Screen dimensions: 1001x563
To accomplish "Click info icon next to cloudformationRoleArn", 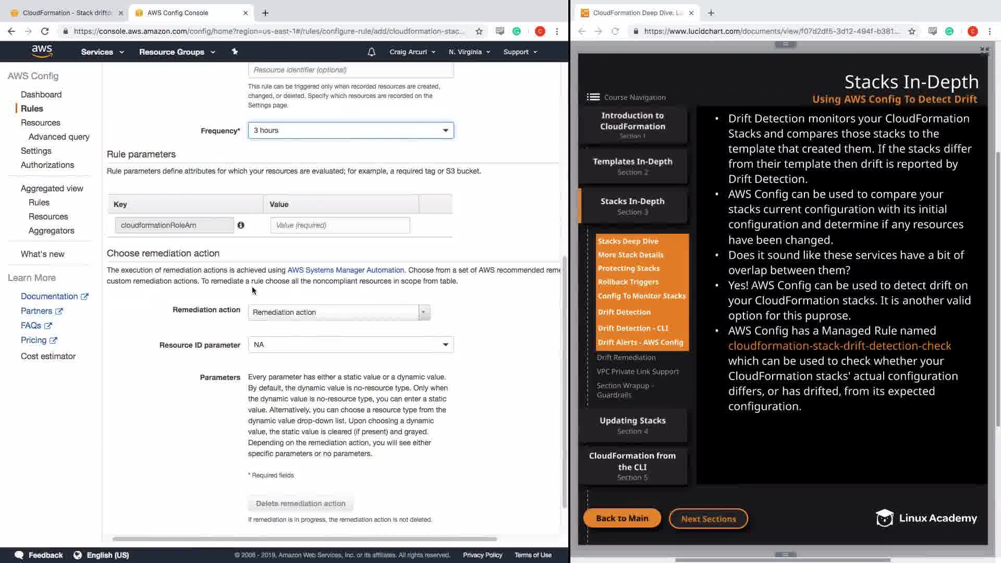I will pos(241,225).
